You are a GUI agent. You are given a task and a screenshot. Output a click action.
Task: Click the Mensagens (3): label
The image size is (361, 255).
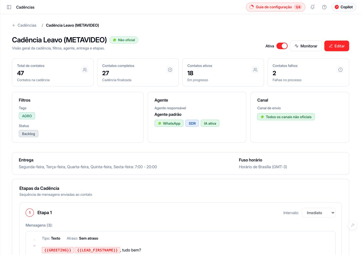39,225
